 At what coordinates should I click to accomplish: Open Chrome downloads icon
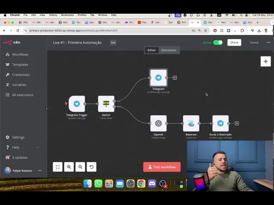[259, 30]
